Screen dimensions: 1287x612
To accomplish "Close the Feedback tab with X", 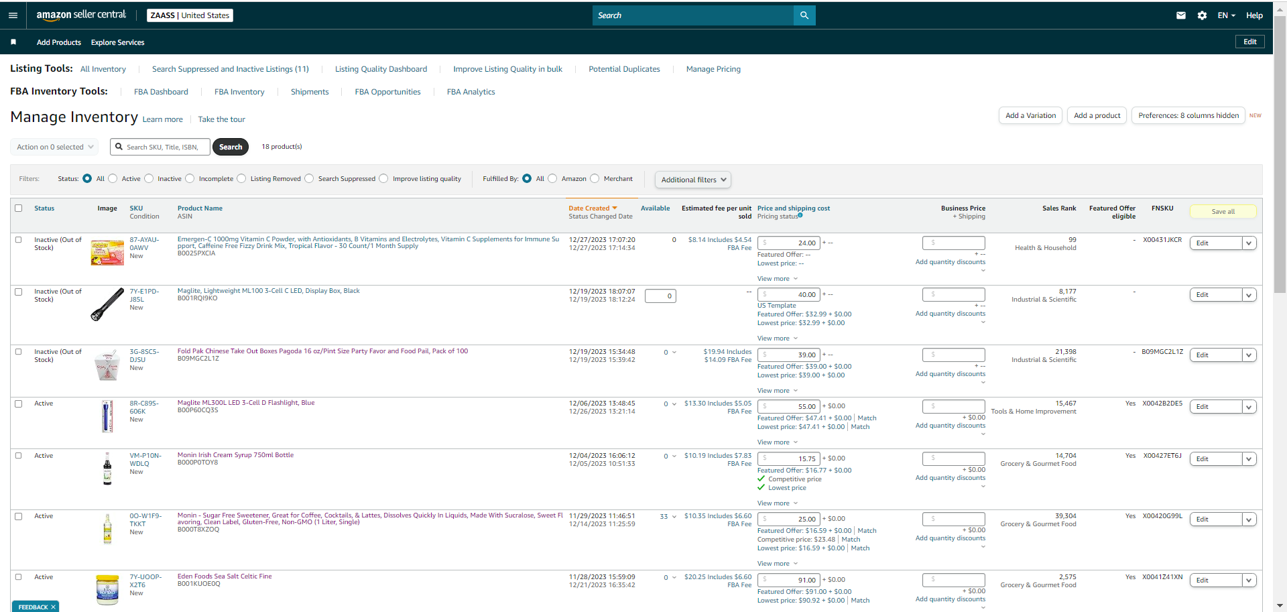I will (x=53, y=607).
